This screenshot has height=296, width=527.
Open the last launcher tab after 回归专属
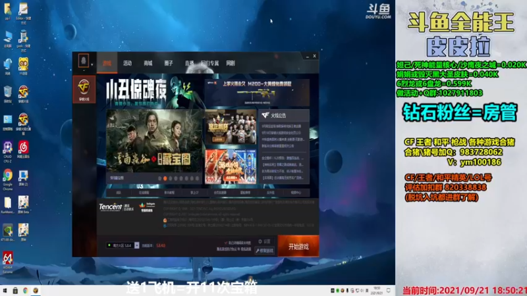click(231, 63)
